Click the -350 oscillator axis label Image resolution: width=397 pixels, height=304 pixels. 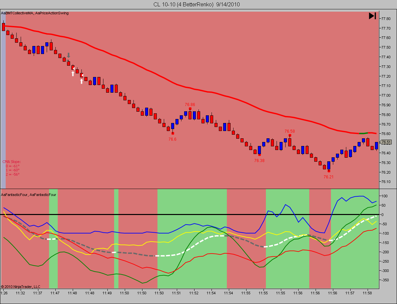click(384, 280)
